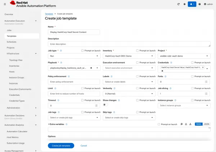Open the help question mark icon

tap(199, 4)
